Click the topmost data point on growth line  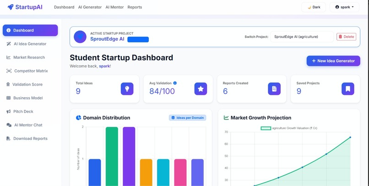tap(350, 137)
